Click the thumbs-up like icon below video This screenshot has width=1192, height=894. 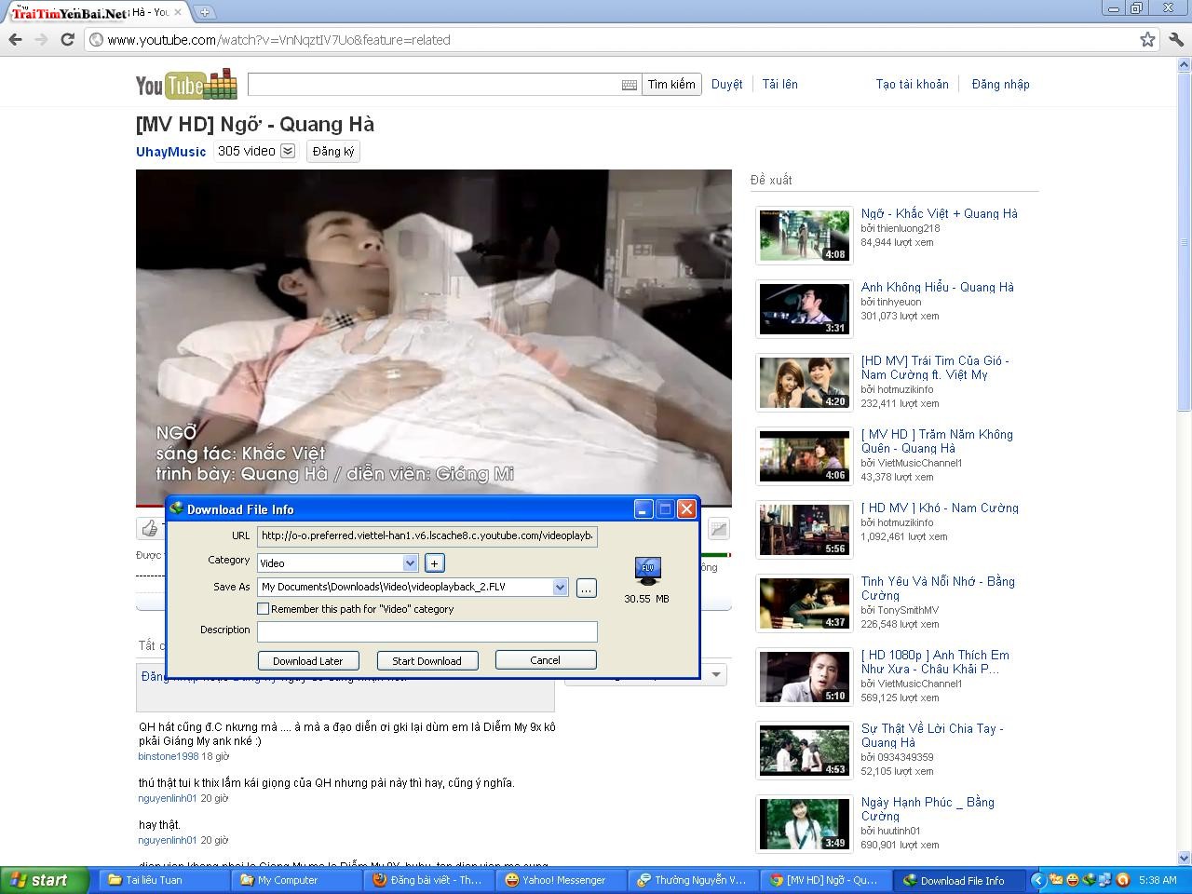[150, 529]
